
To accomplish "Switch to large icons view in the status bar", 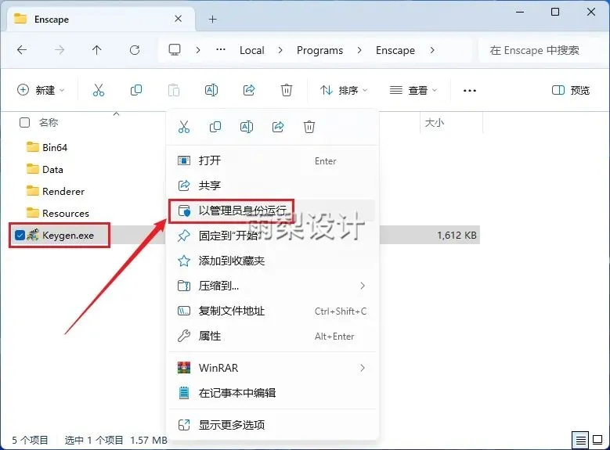I will (597, 440).
